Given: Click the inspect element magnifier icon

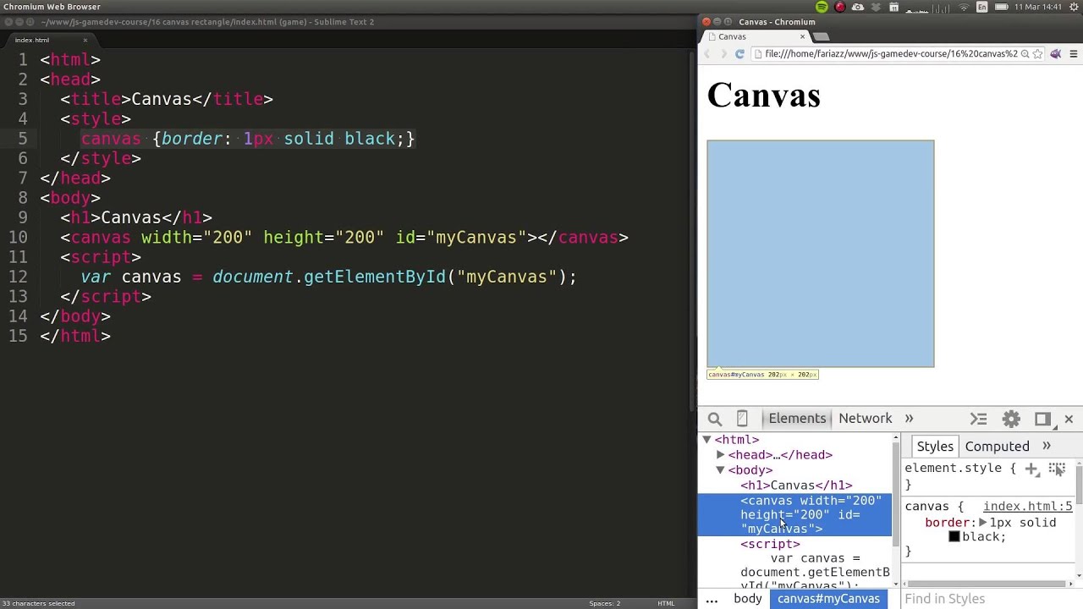Looking at the screenshot, I should (x=715, y=419).
